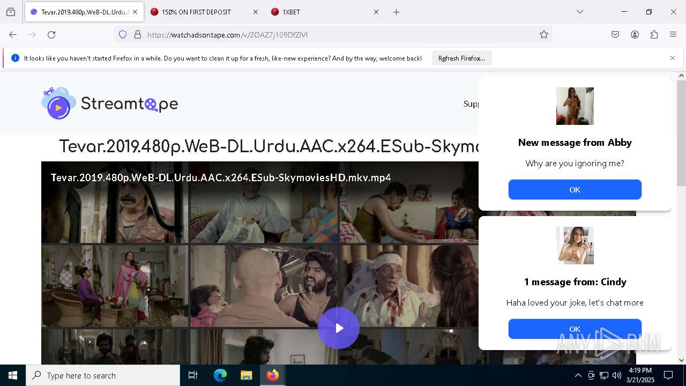
Task: Reload the current page
Action: [51, 35]
